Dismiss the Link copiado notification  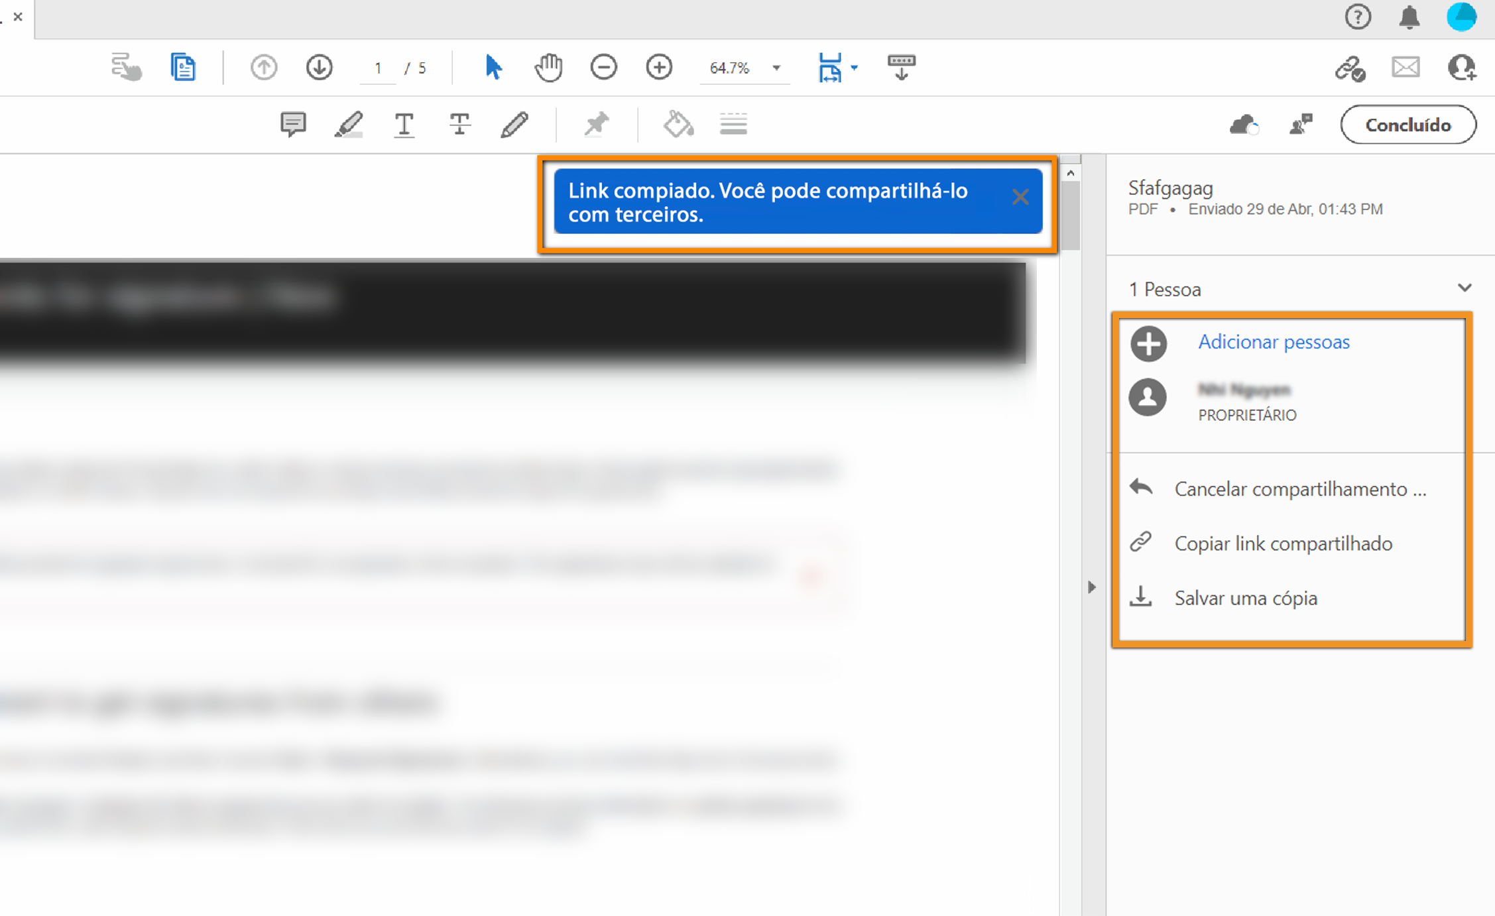pos(1020,197)
